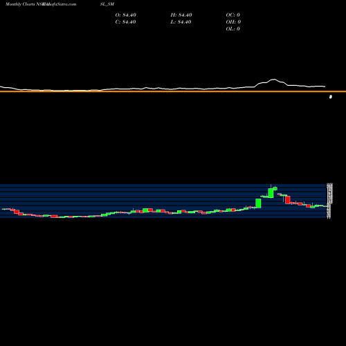This screenshot has height=346, width=346.
Task: Click the 'O: 84.40' open value
Action: pyautogui.click(x=126, y=15)
